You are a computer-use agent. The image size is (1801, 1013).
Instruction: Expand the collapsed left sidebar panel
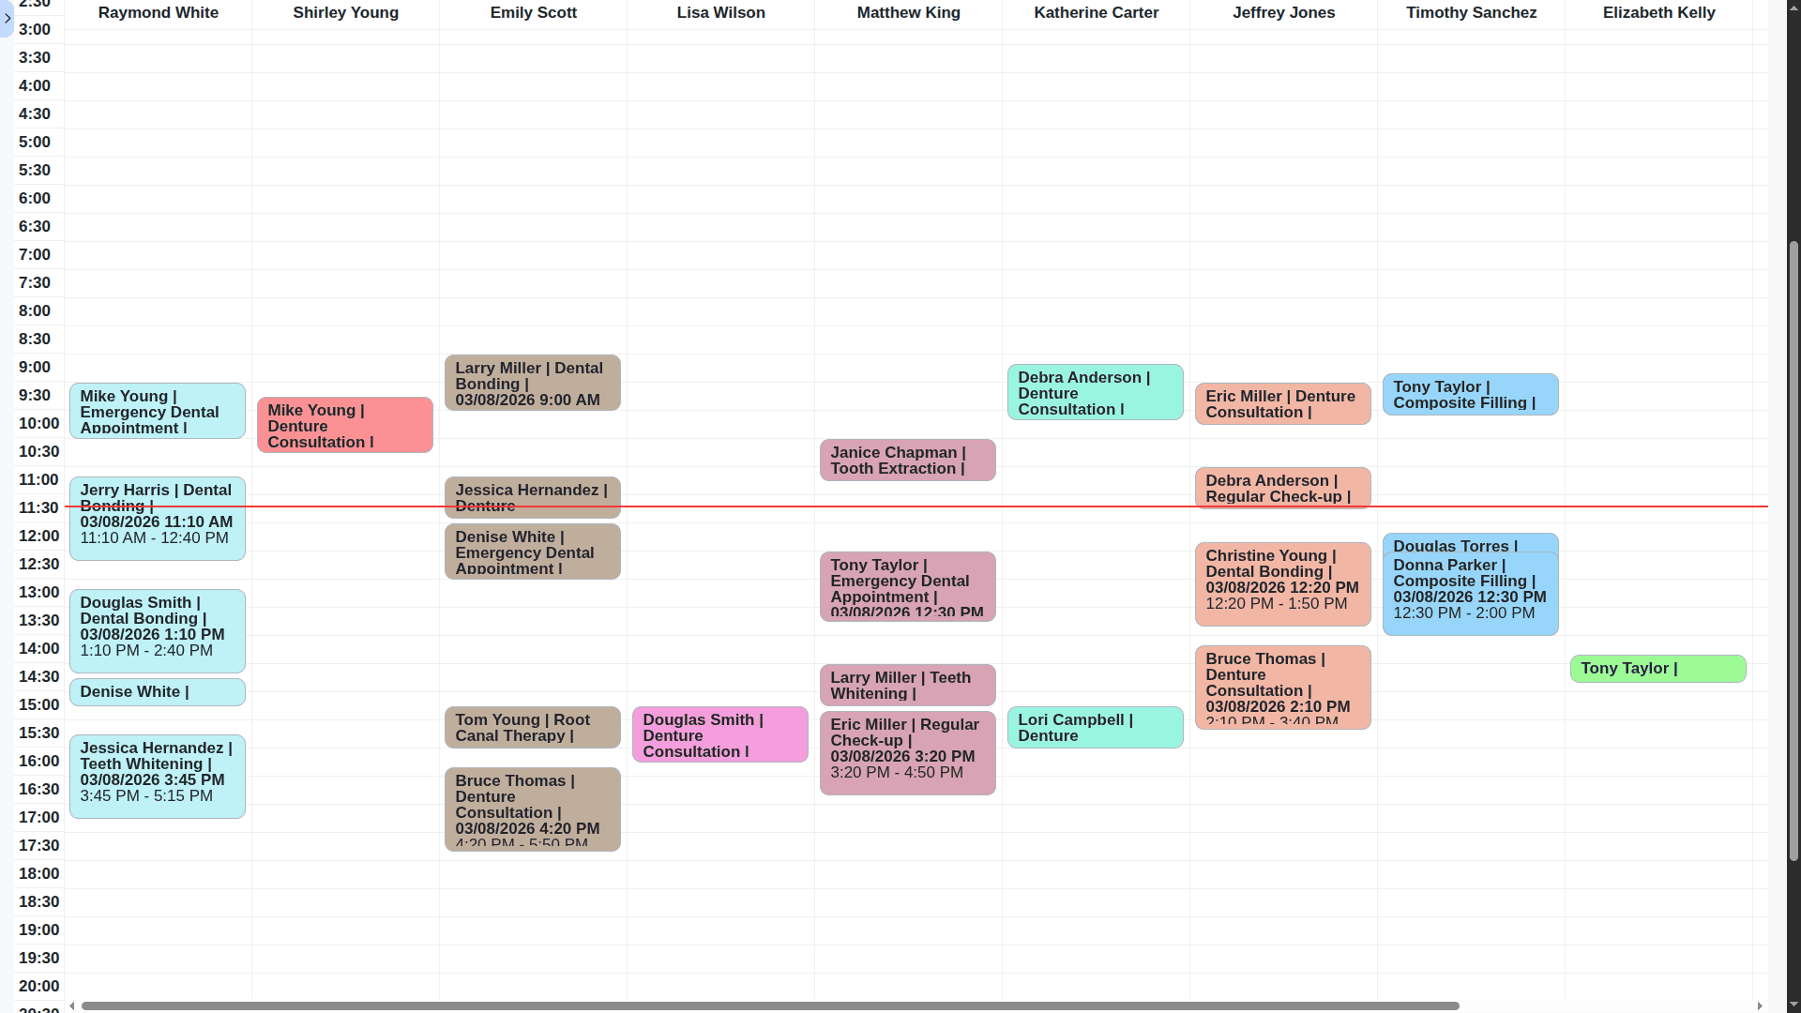coord(8,19)
